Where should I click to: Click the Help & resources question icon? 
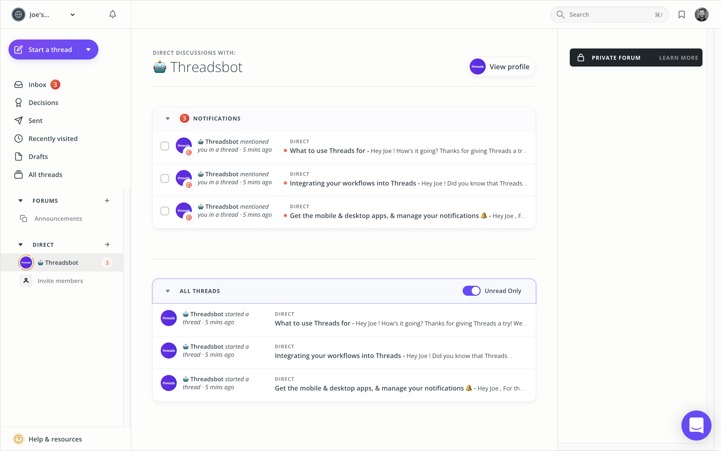(19, 439)
